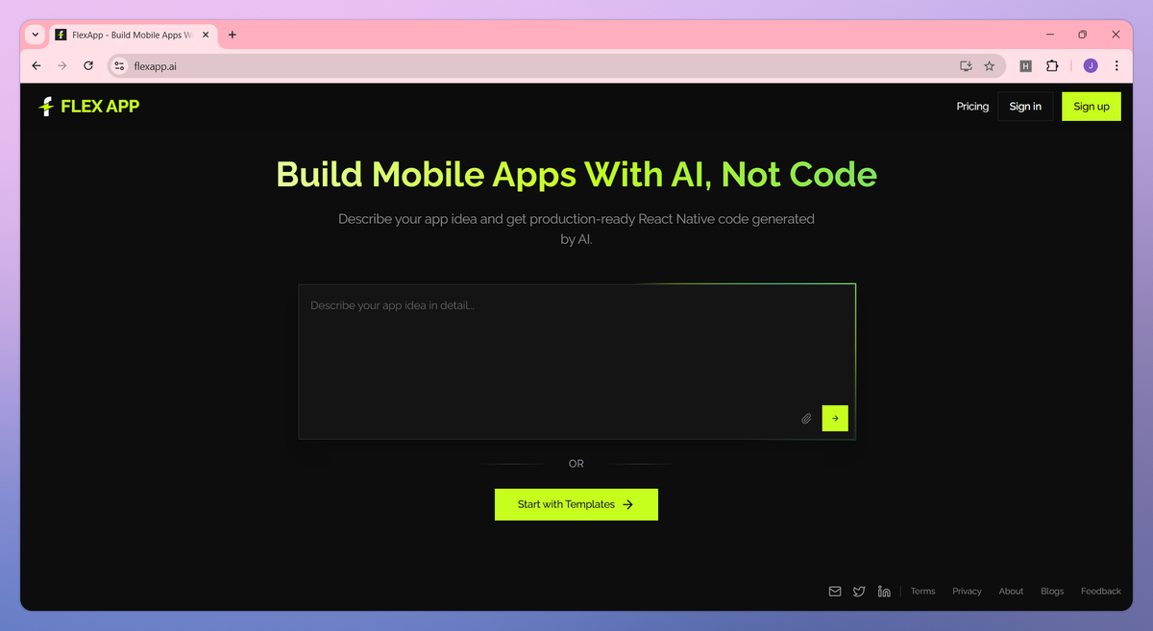Click the Start with Templates button
The image size is (1153, 631).
(576, 503)
